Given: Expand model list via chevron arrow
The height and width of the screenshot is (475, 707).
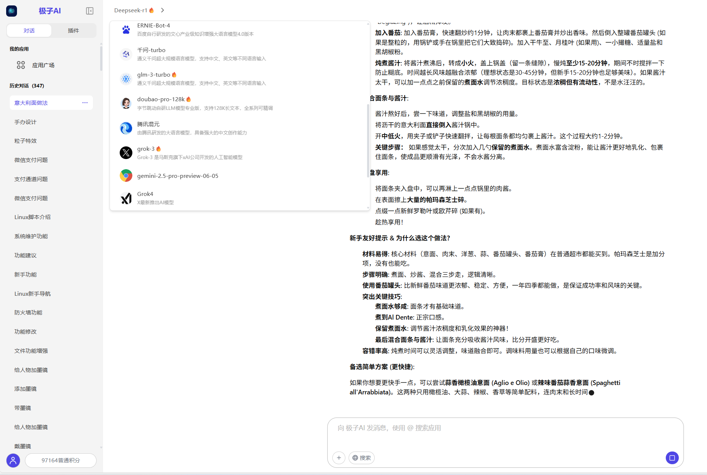Looking at the screenshot, I should (x=162, y=10).
